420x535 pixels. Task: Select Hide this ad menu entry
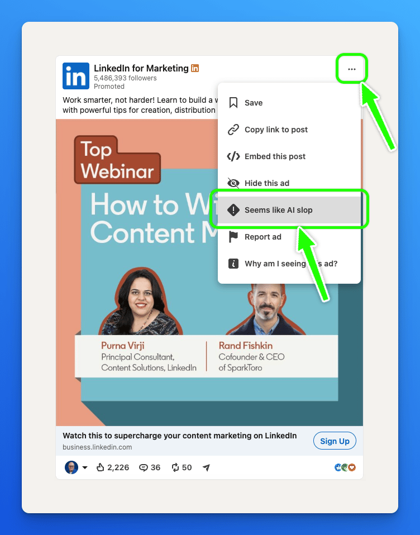(x=289, y=183)
